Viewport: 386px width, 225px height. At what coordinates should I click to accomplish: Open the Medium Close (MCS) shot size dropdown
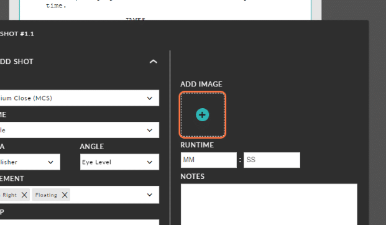coord(80,98)
